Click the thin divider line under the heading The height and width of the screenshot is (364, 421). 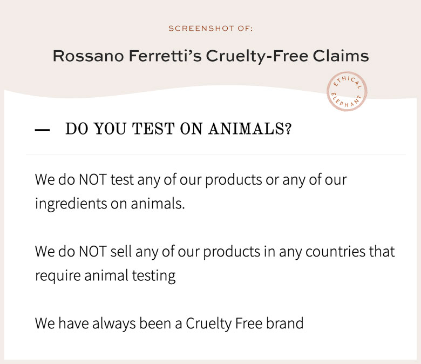click(216, 155)
